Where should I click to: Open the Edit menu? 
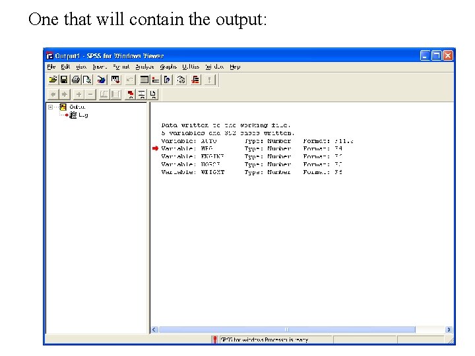click(65, 67)
